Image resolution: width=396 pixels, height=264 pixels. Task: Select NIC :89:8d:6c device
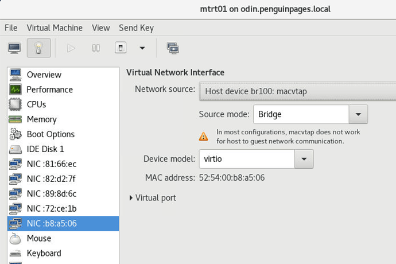(x=63, y=194)
